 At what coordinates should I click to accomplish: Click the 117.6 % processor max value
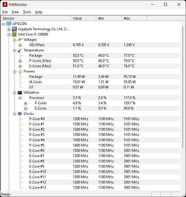pyautogui.click(x=130, y=98)
